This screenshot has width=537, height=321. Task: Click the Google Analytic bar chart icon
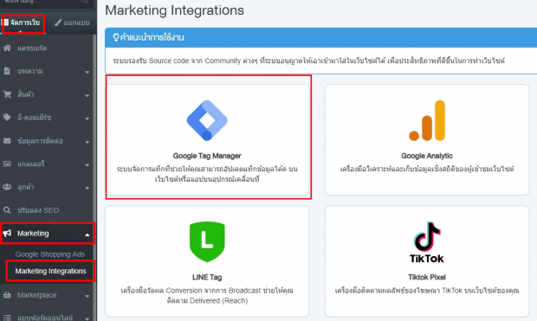(x=427, y=120)
